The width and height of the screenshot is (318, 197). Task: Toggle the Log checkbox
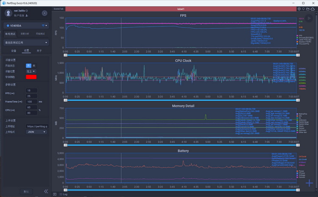[61, 194]
